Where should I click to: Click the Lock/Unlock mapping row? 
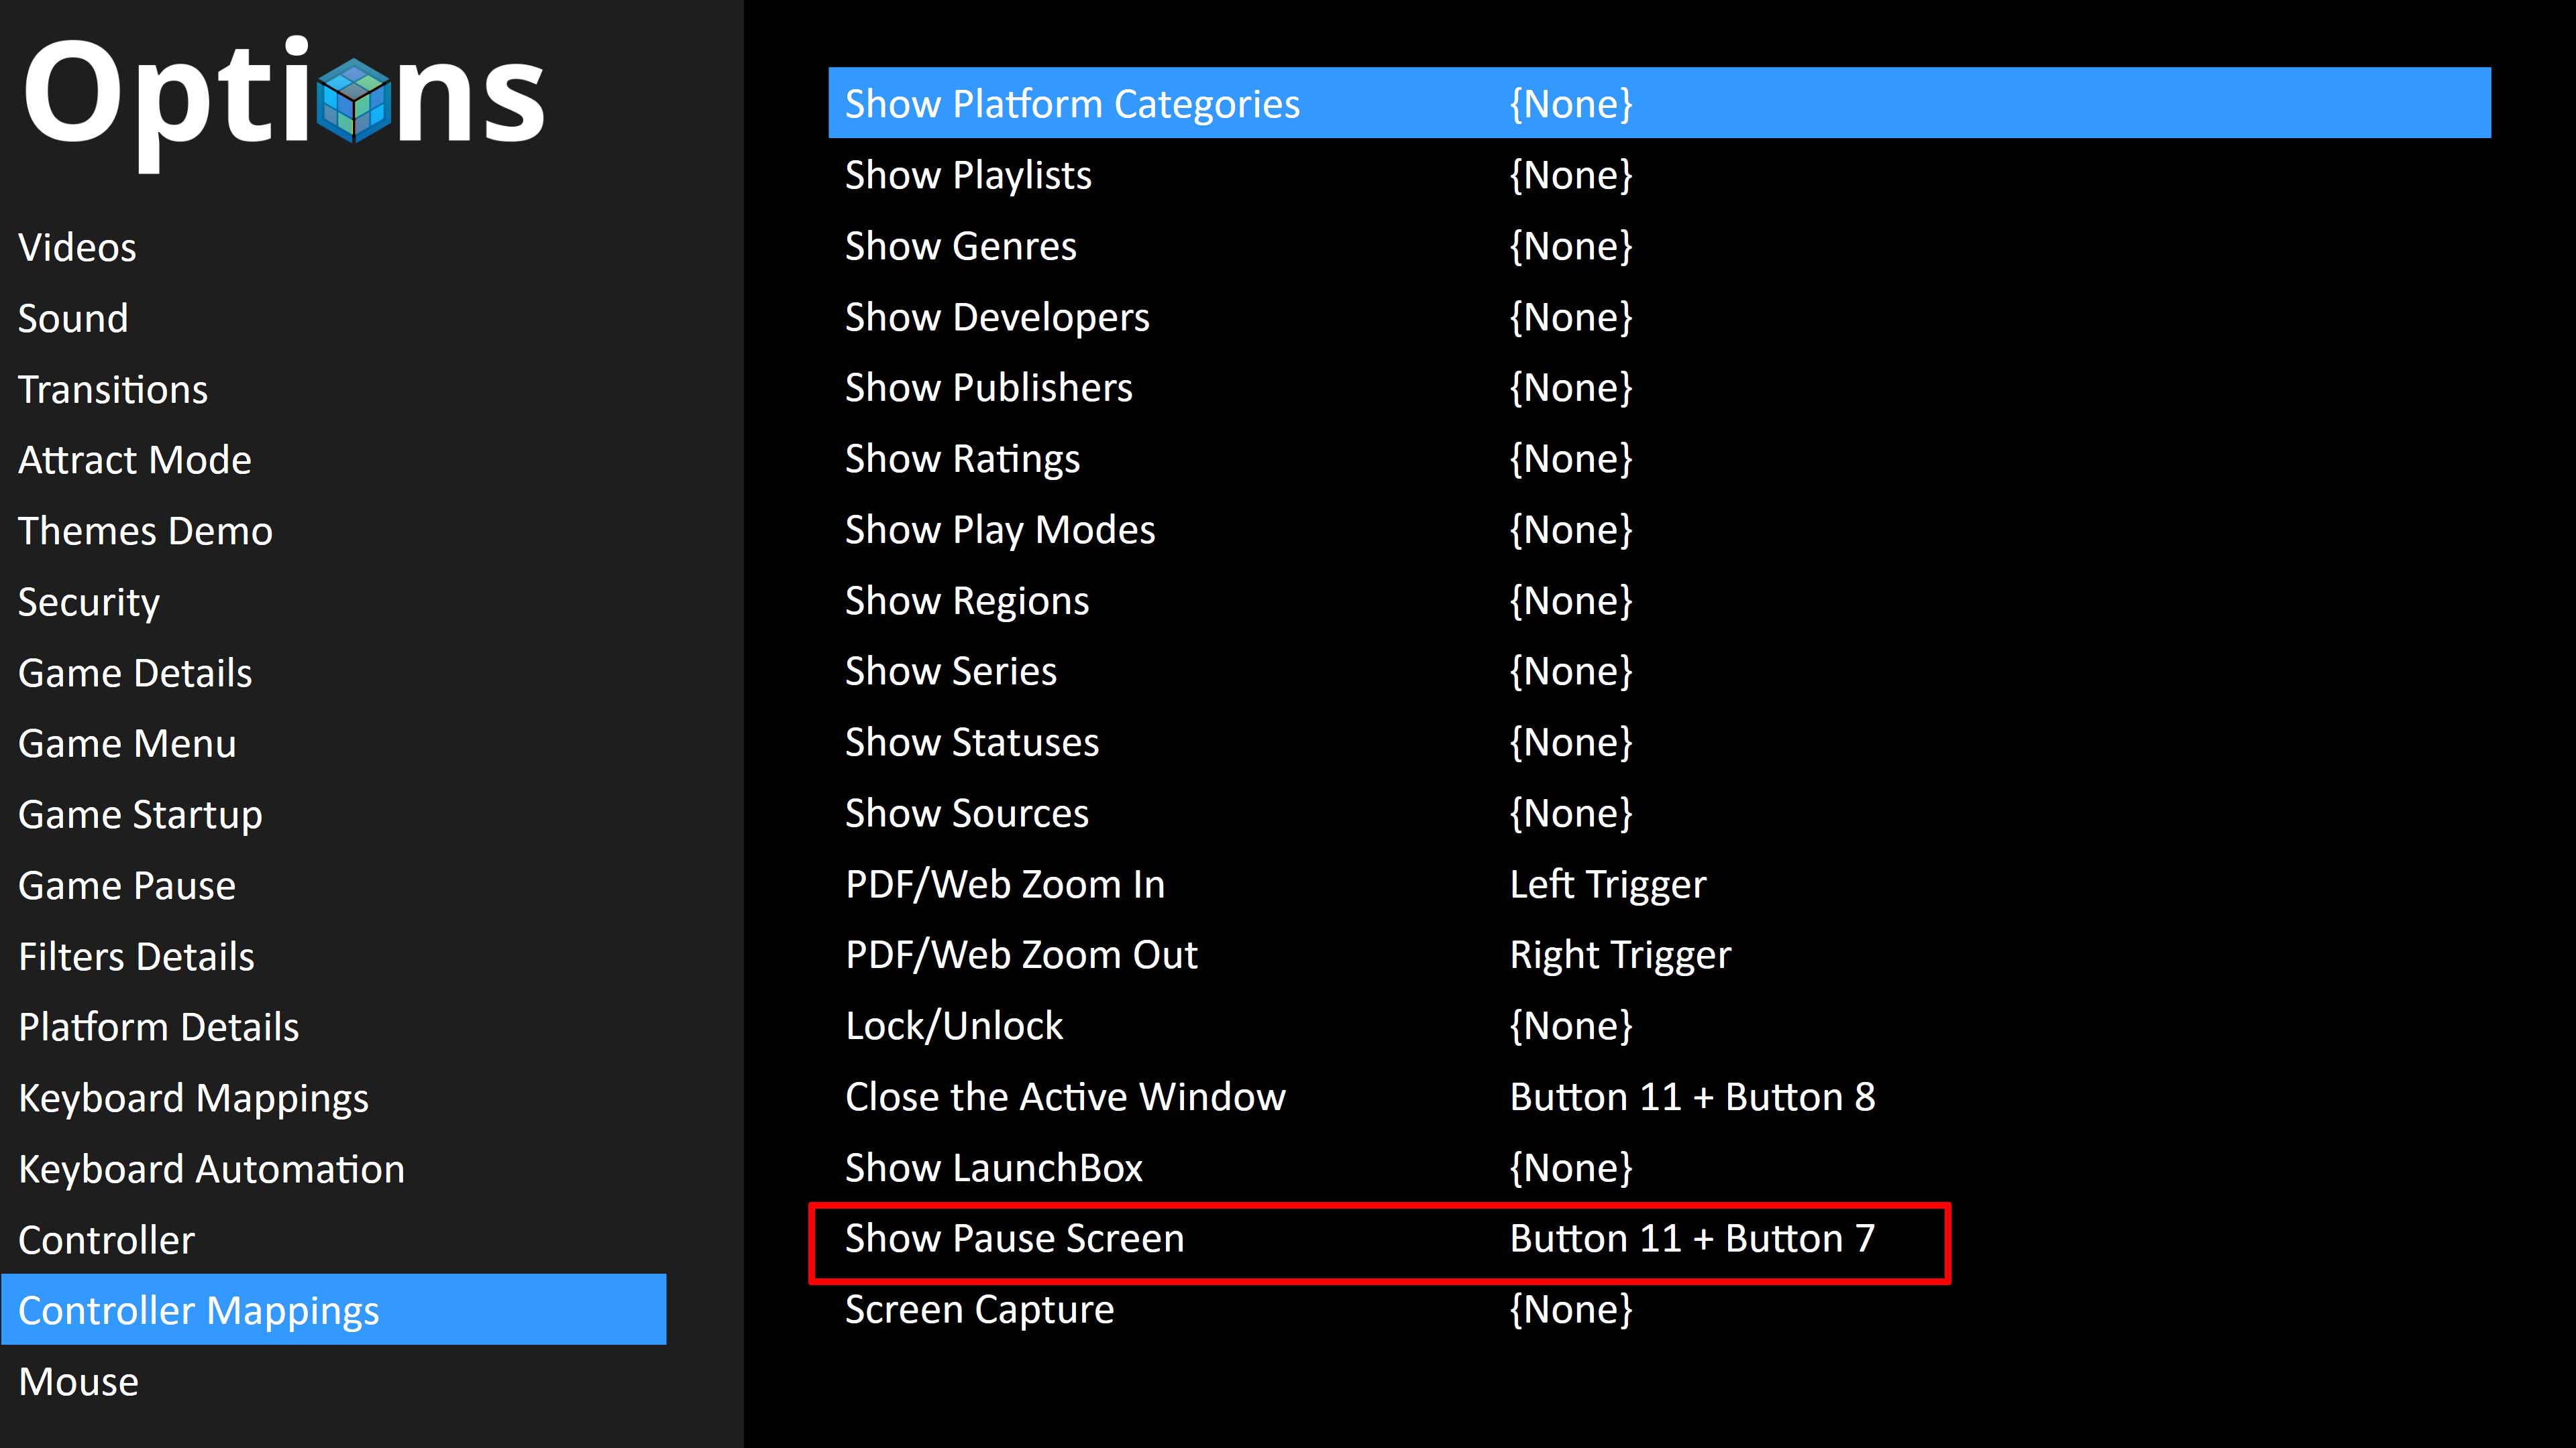point(1659,1026)
